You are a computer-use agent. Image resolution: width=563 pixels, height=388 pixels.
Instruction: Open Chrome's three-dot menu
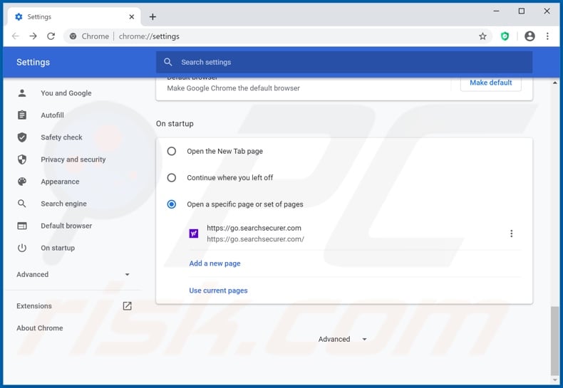click(x=547, y=36)
